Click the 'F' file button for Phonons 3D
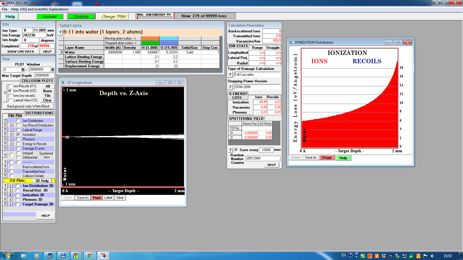This screenshot has height=260, width=463. tap(11, 200)
